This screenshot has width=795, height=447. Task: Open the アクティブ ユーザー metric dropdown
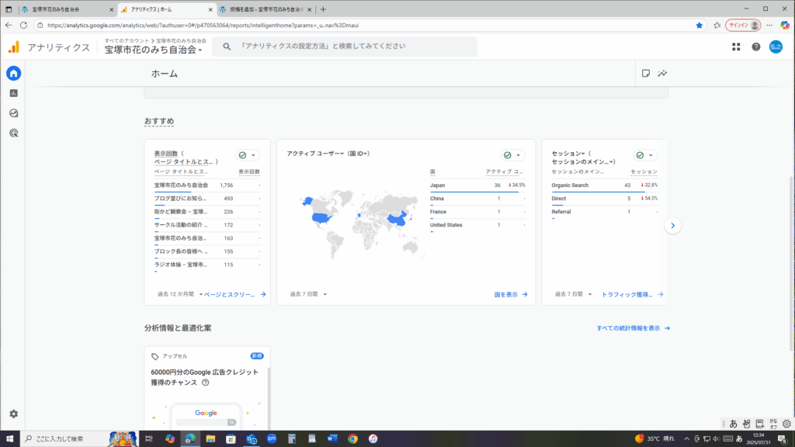pyautogui.click(x=315, y=154)
